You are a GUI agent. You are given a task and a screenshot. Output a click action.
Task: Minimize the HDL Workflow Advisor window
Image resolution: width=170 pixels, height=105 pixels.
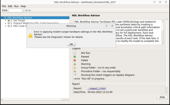154,2
